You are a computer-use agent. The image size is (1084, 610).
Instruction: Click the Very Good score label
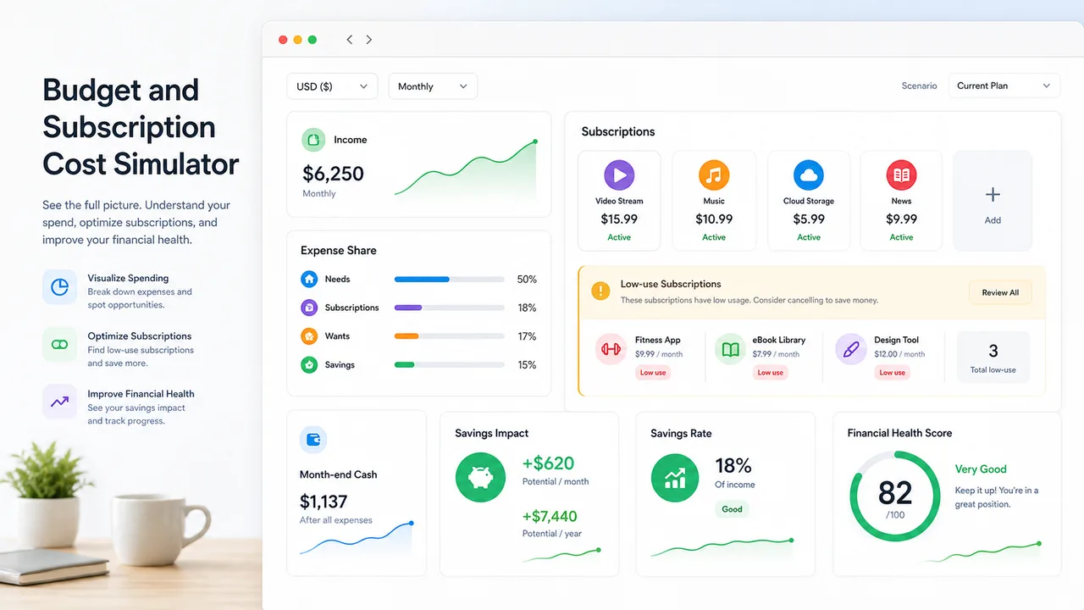pyautogui.click(x=981, y=469)
